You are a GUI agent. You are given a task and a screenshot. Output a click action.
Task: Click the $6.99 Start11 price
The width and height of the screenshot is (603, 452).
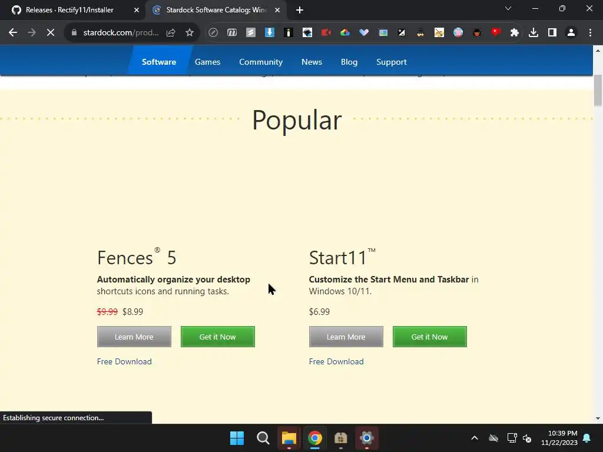point(319,312)
